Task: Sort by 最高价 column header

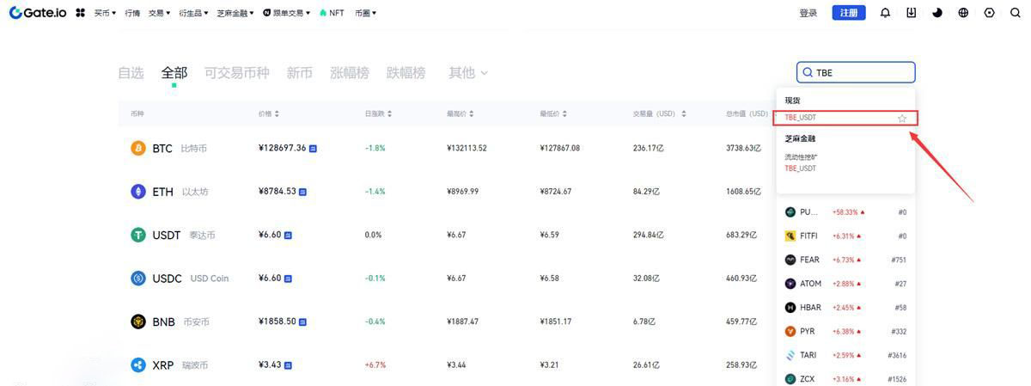Action: (461, 113)
